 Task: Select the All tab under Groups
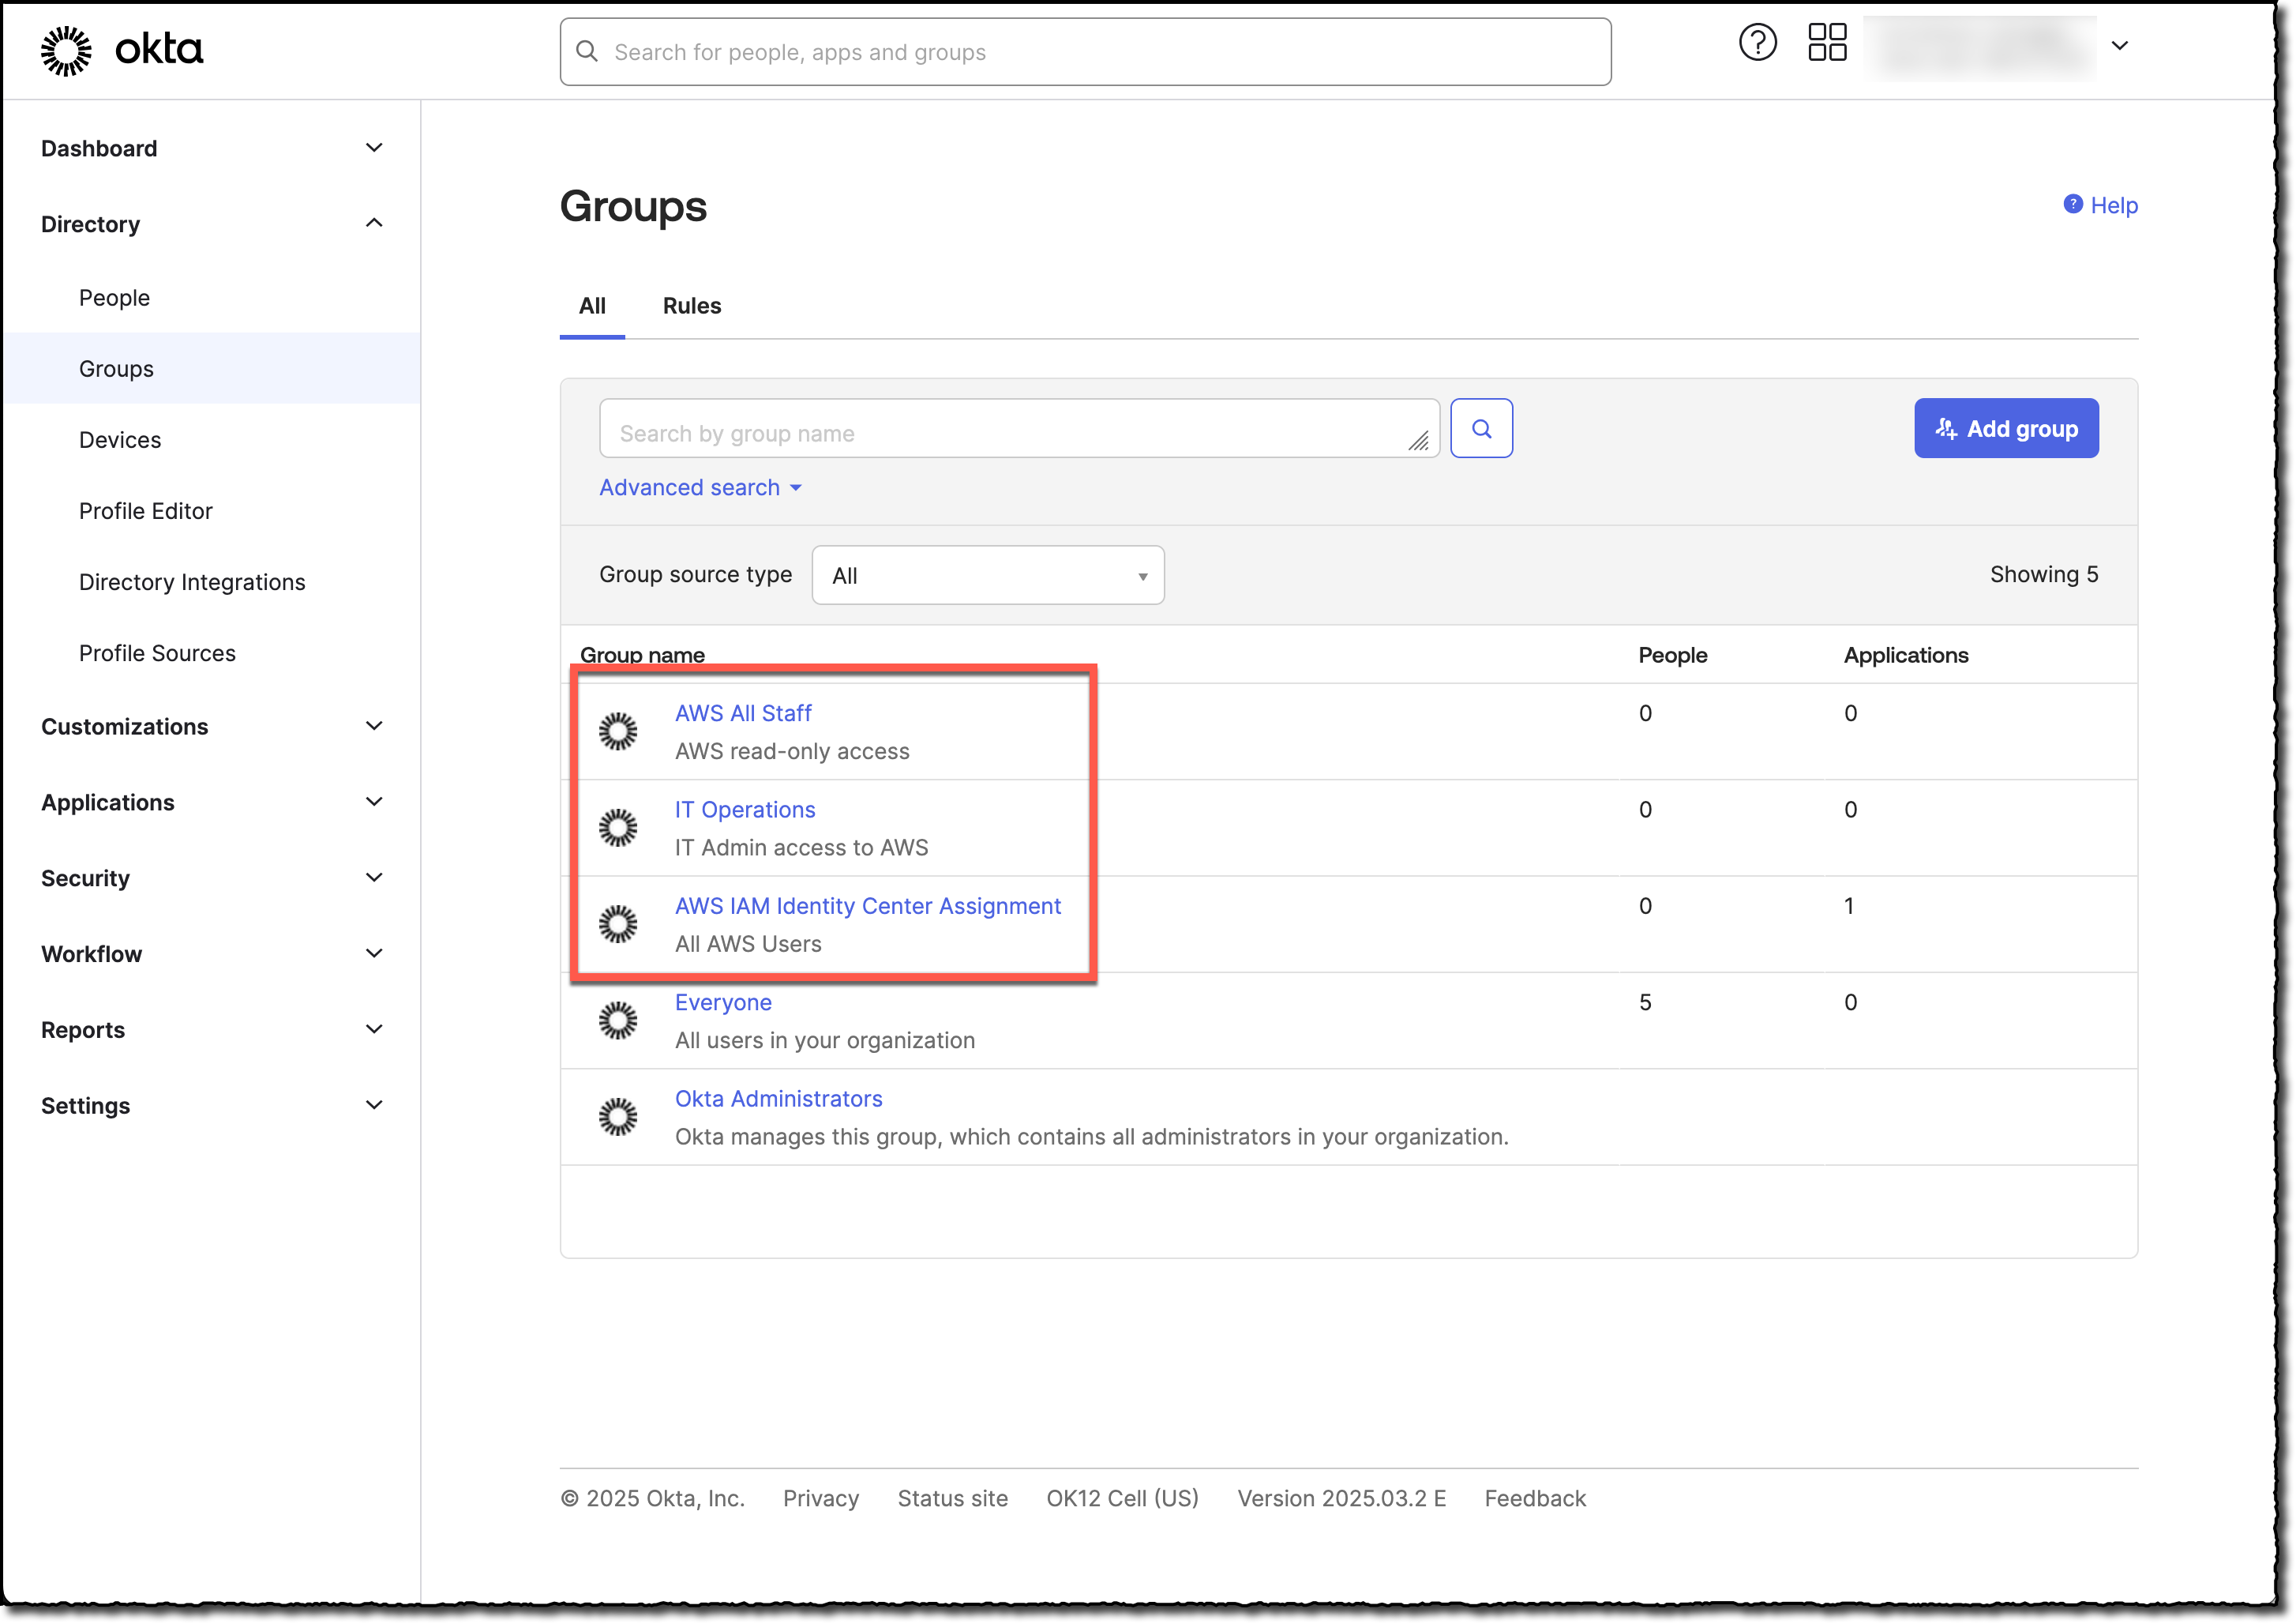[x=592, y=305]
